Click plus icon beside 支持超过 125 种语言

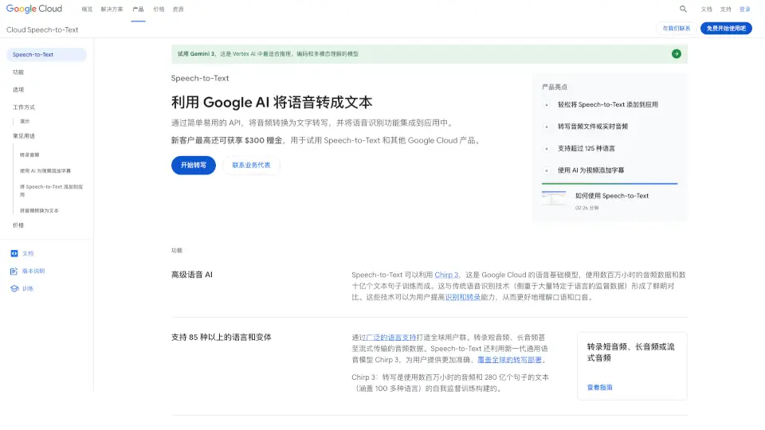(547, 148)
